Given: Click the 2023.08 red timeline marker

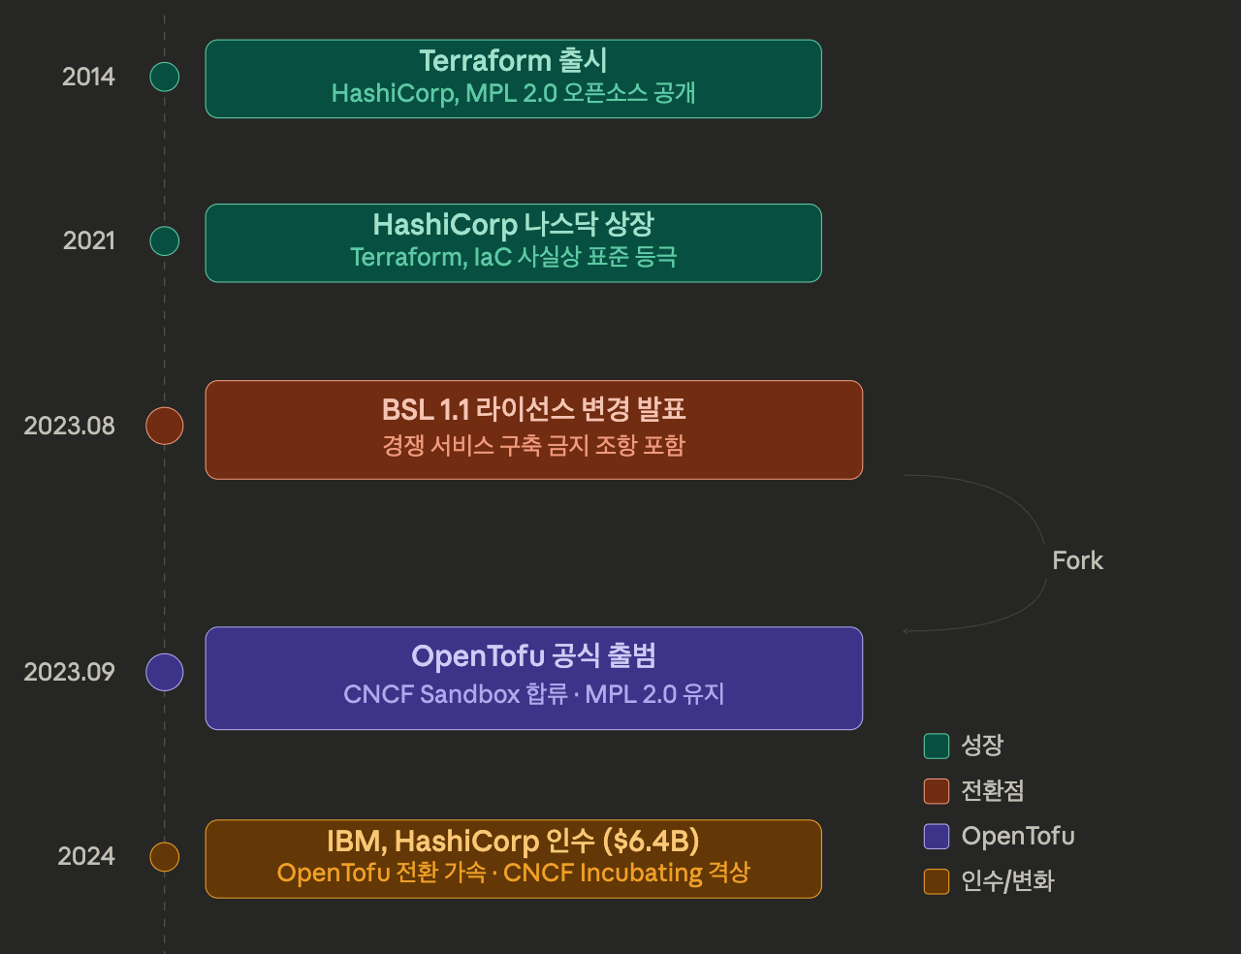Looking at the screenshot, I should [165, 426].
